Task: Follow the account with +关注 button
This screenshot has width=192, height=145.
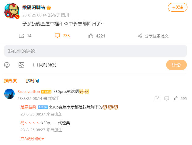Action: pos(178,7)
